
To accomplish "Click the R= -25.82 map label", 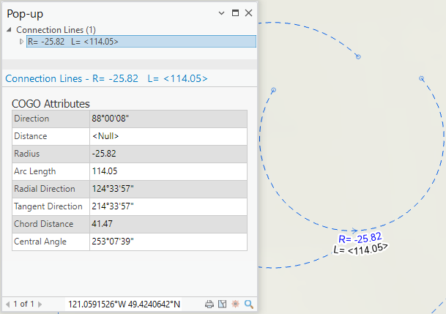I will click(360, 238).
